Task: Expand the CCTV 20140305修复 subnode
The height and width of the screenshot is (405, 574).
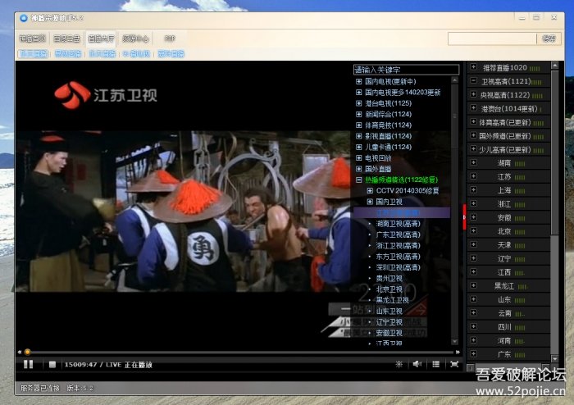Action: (x=370, y=190)
